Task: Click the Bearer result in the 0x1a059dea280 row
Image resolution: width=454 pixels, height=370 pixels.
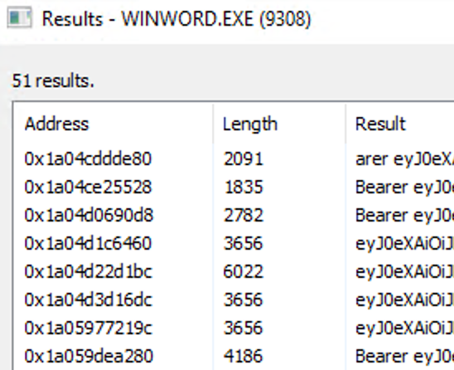Action: tap(404, 356)
